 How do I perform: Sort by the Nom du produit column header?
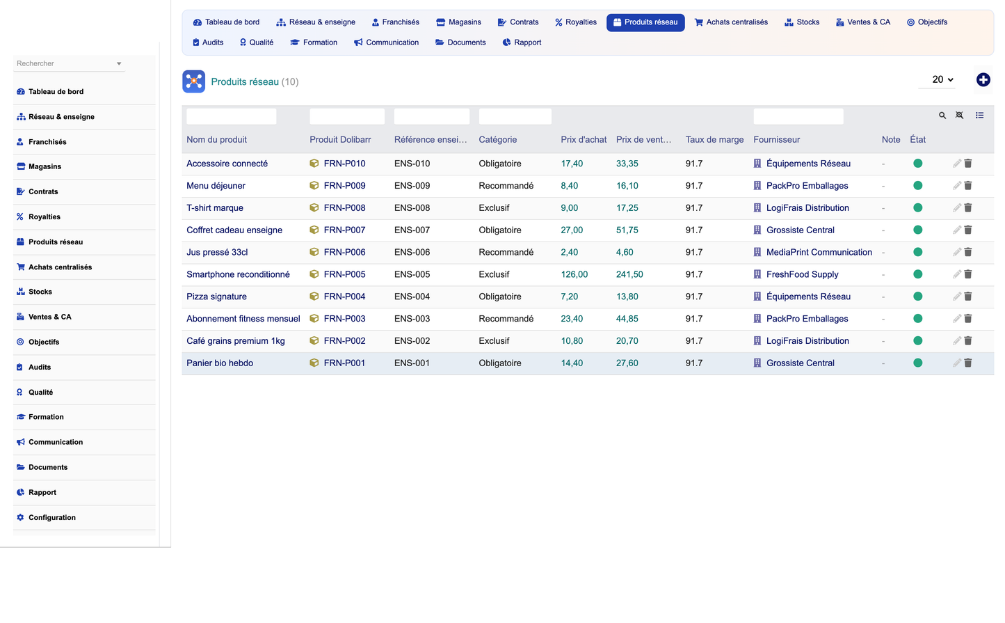216,140
